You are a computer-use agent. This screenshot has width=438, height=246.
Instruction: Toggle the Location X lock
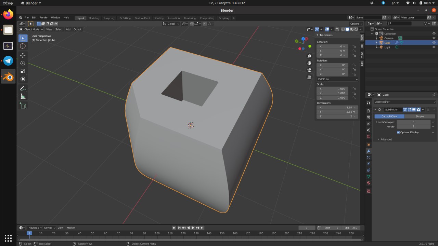tap(354, 46)
